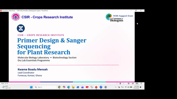Open Microsoft Teams from the taskbar
The height and width of the screenshot is (99, 177).
[82, 87]
